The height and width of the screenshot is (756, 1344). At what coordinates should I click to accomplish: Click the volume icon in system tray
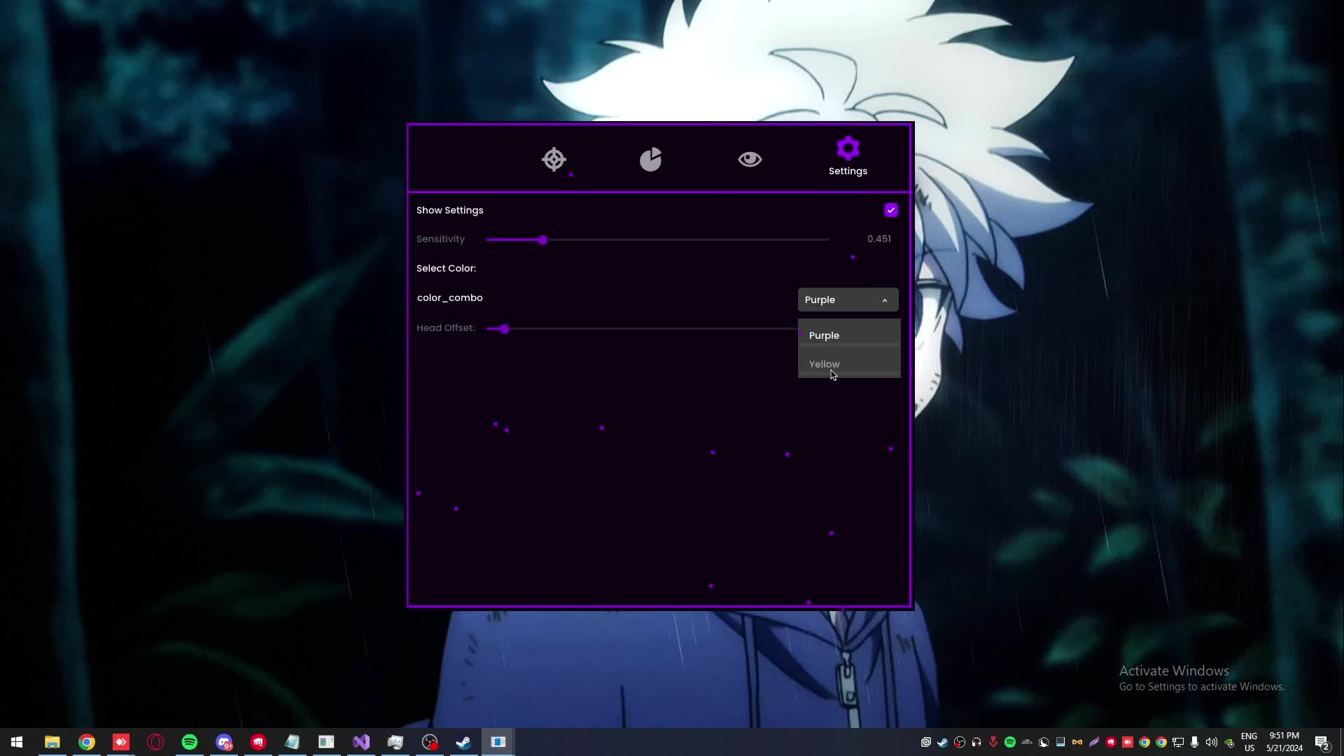(1210, 743)
